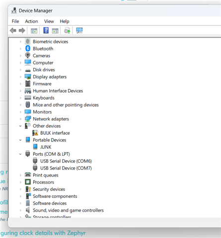Click the Mice and pointing devices icon
This screenshot has height=238, width=221.
click(28, 105)
